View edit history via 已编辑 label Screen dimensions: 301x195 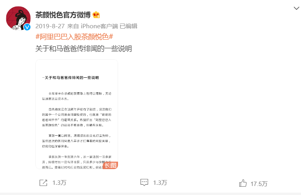click(x=128, y=26)
